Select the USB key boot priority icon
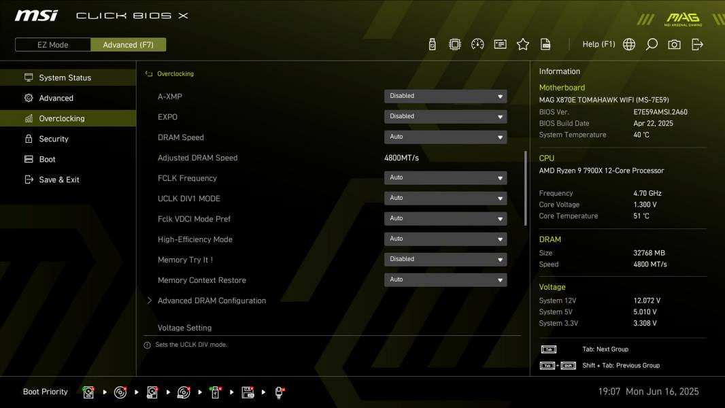725x408 pixels. (216, 392)
